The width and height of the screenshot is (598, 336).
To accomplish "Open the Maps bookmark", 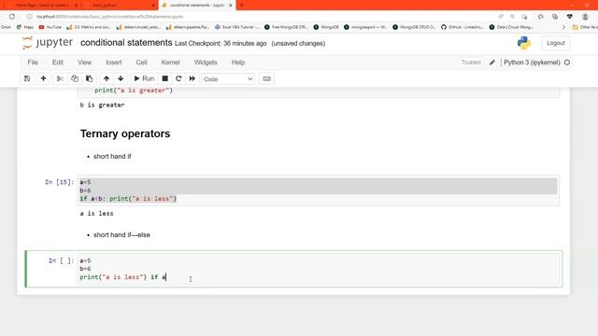I will tap(25, 27).
